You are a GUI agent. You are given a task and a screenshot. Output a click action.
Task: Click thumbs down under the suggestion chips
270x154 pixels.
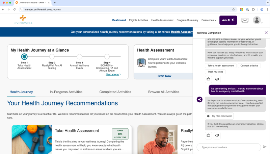point(217,79)
